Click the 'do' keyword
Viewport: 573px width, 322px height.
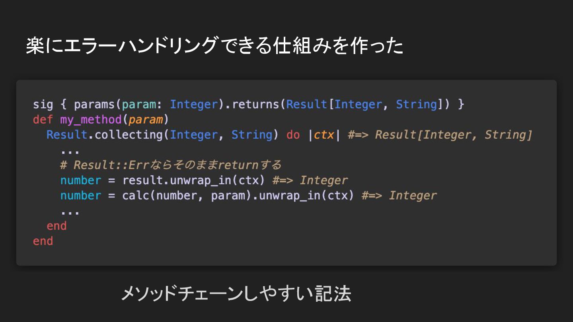(x=293, y=135)
